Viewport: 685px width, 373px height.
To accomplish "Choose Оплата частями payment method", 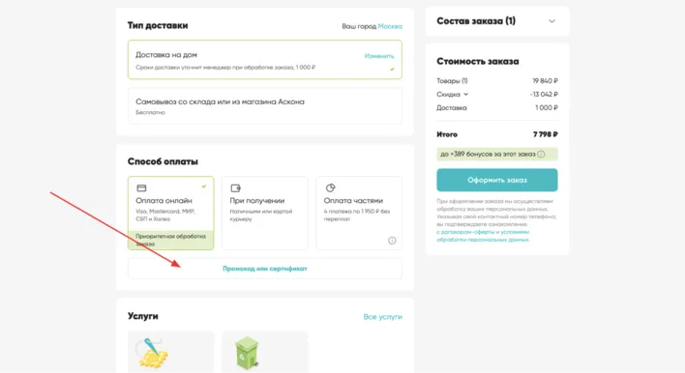I will (359, 213).
